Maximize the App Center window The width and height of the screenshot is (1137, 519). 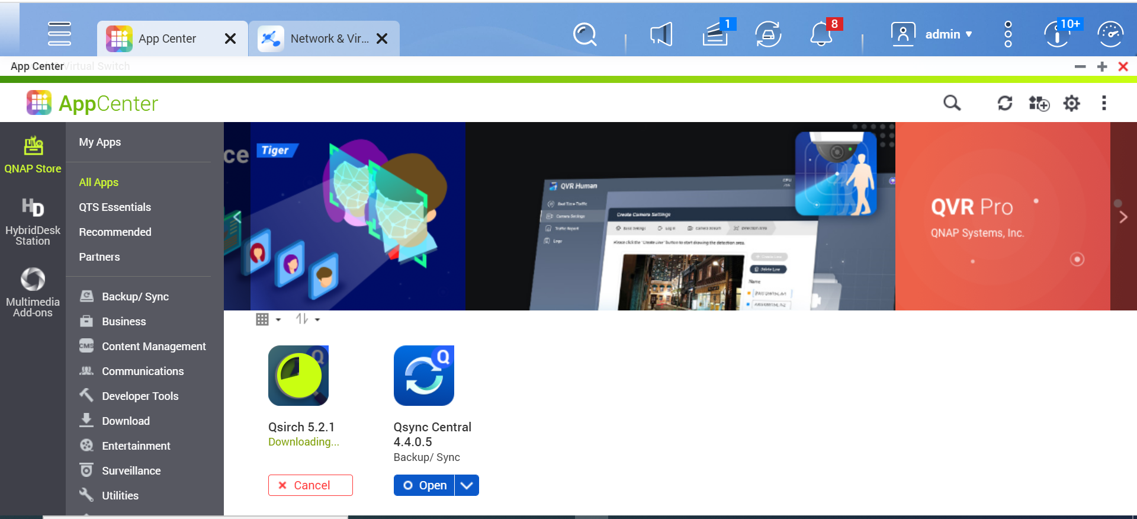[1102, 66]
